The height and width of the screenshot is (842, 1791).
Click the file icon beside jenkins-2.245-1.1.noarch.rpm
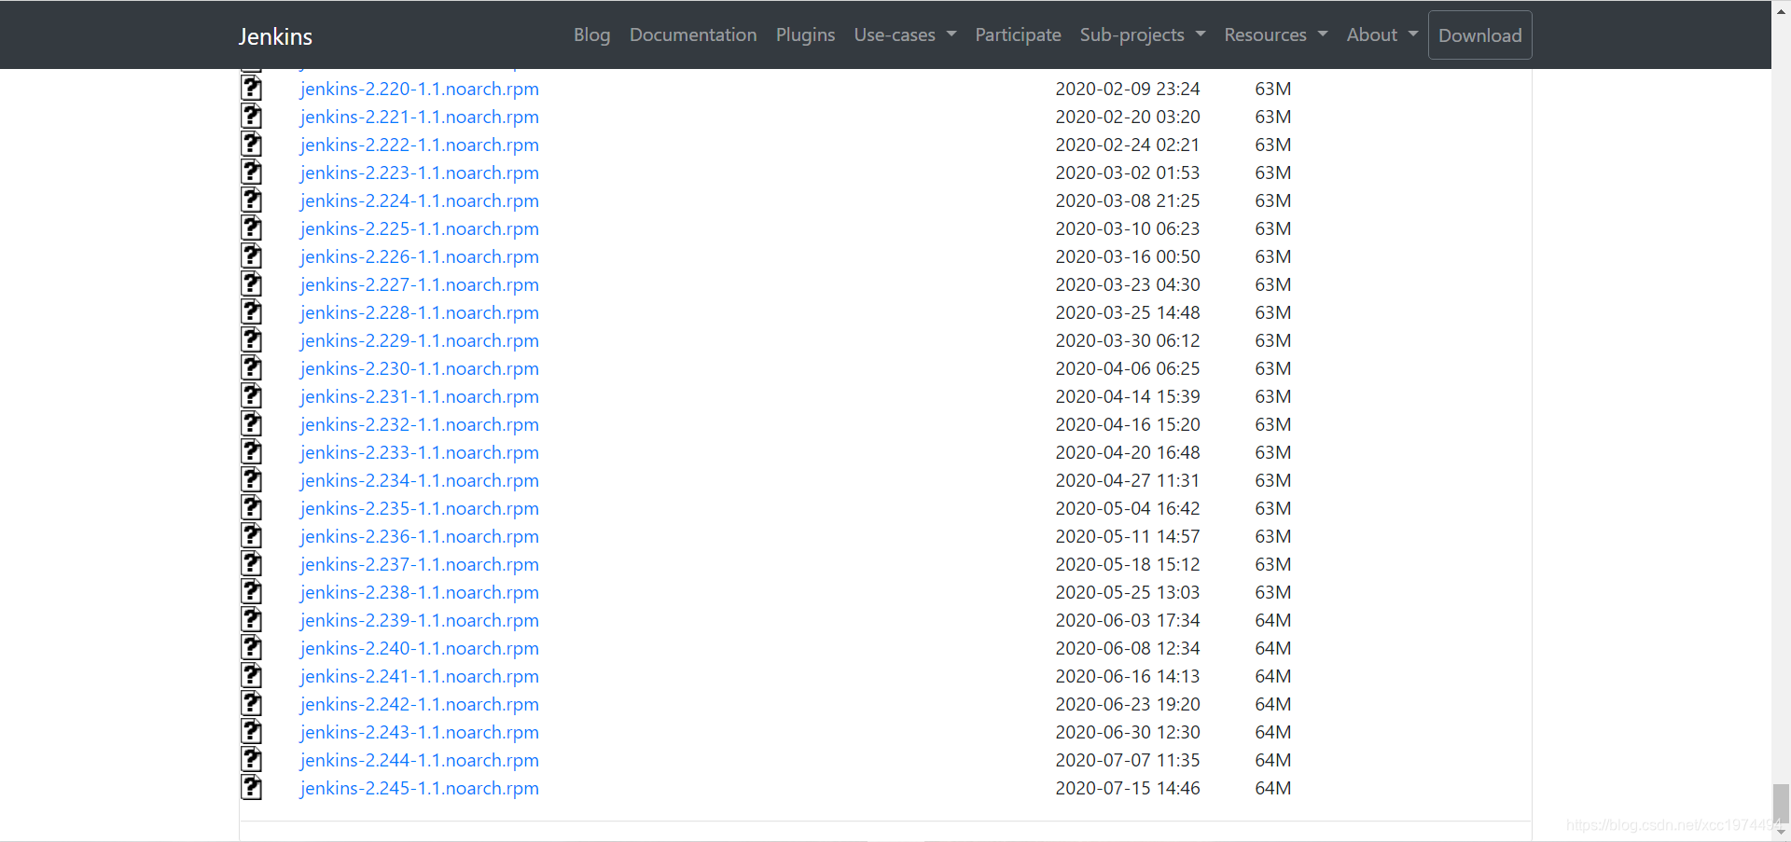[x=251, y=788]
